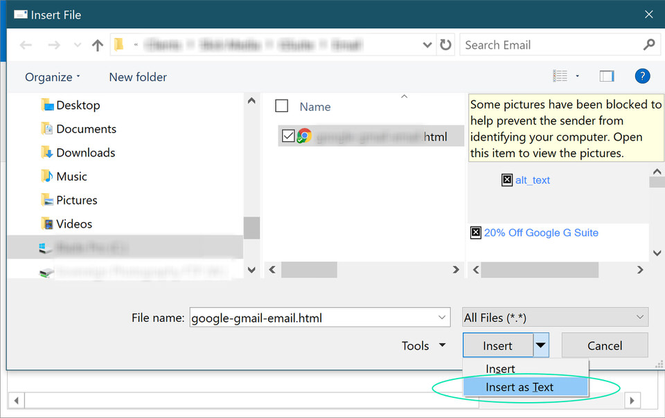Open the Tools dropdown menu
The image size is (665, 418).
click(x=423, y=345)
